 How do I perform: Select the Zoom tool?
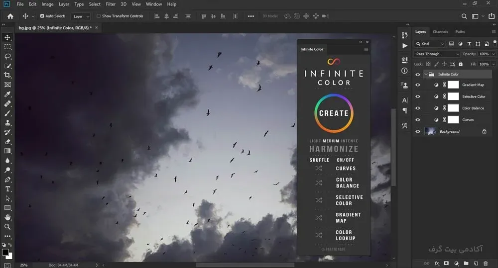point(7,227)
